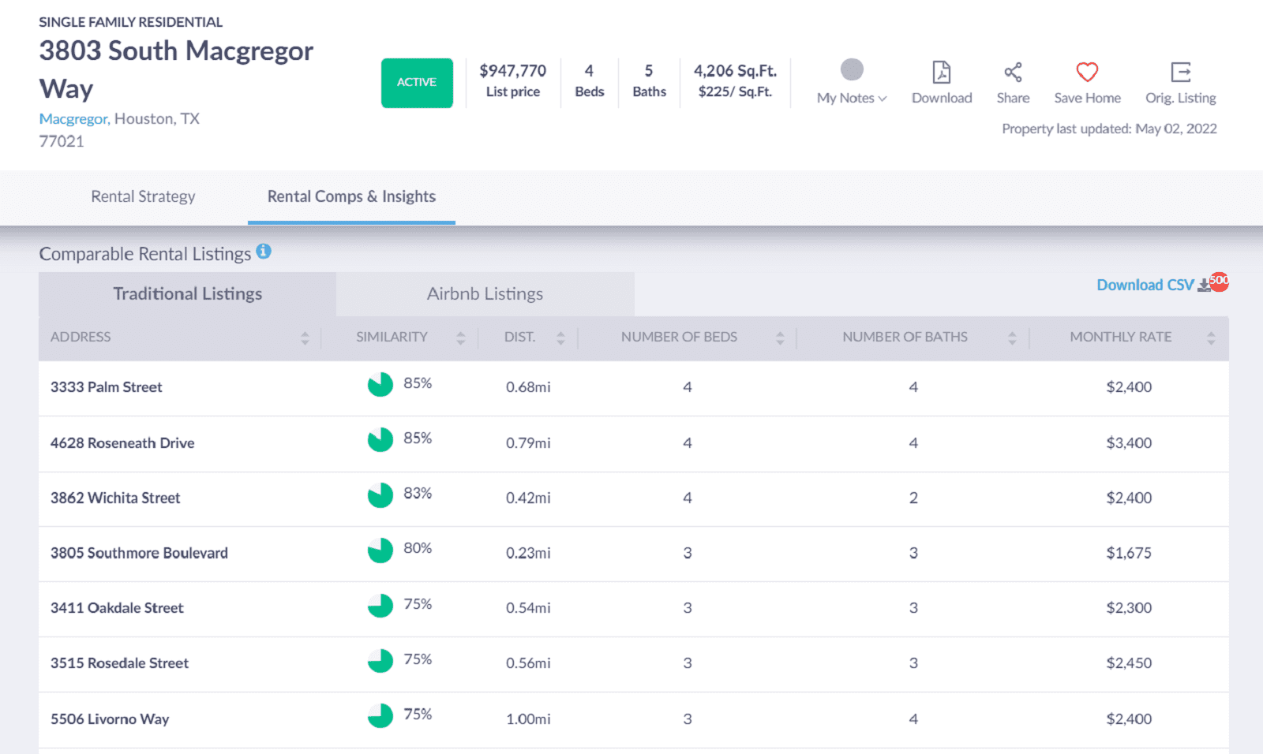This screenshot has width=1263, height=754.
Task: Switch to the Airbnb Listings tab
Action: [x=485, y=293]
